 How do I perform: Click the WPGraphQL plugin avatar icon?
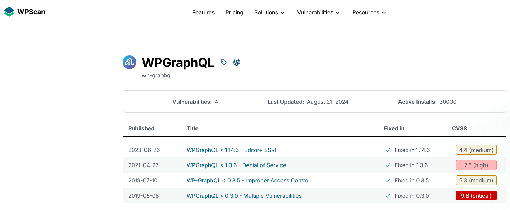pos(130,62)
